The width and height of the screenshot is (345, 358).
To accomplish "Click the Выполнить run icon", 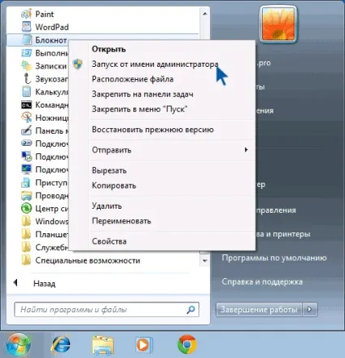I will click(x=26, y=53).
